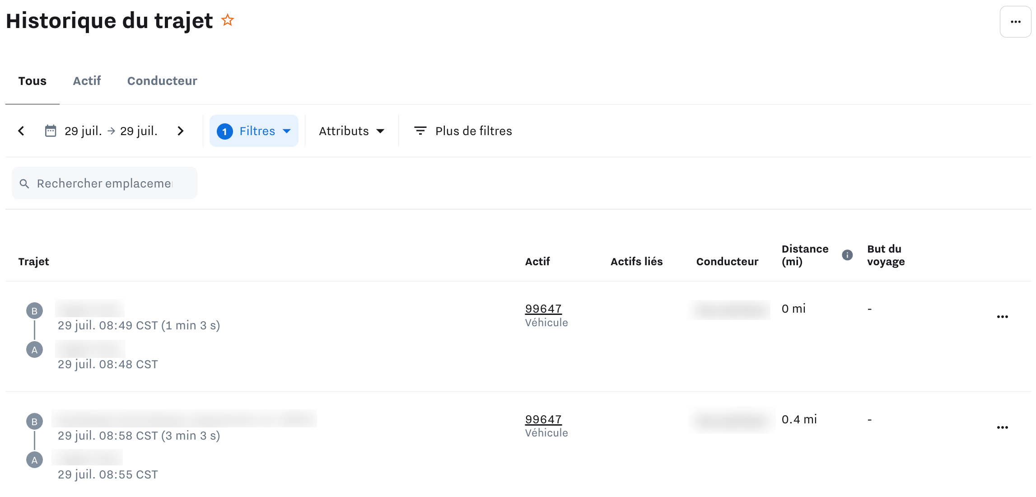Expand the Filtres dropdown
Viewport: 1036px width, 497px height.
254,131
